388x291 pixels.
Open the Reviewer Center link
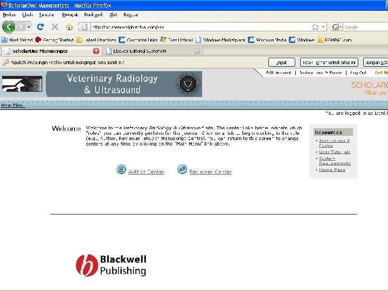coord(210,171)
